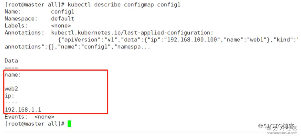The width and height of the screenshot is (301, 137).
Task: Click the 192.168.1.1 value
Action: [x=23, y=110]
